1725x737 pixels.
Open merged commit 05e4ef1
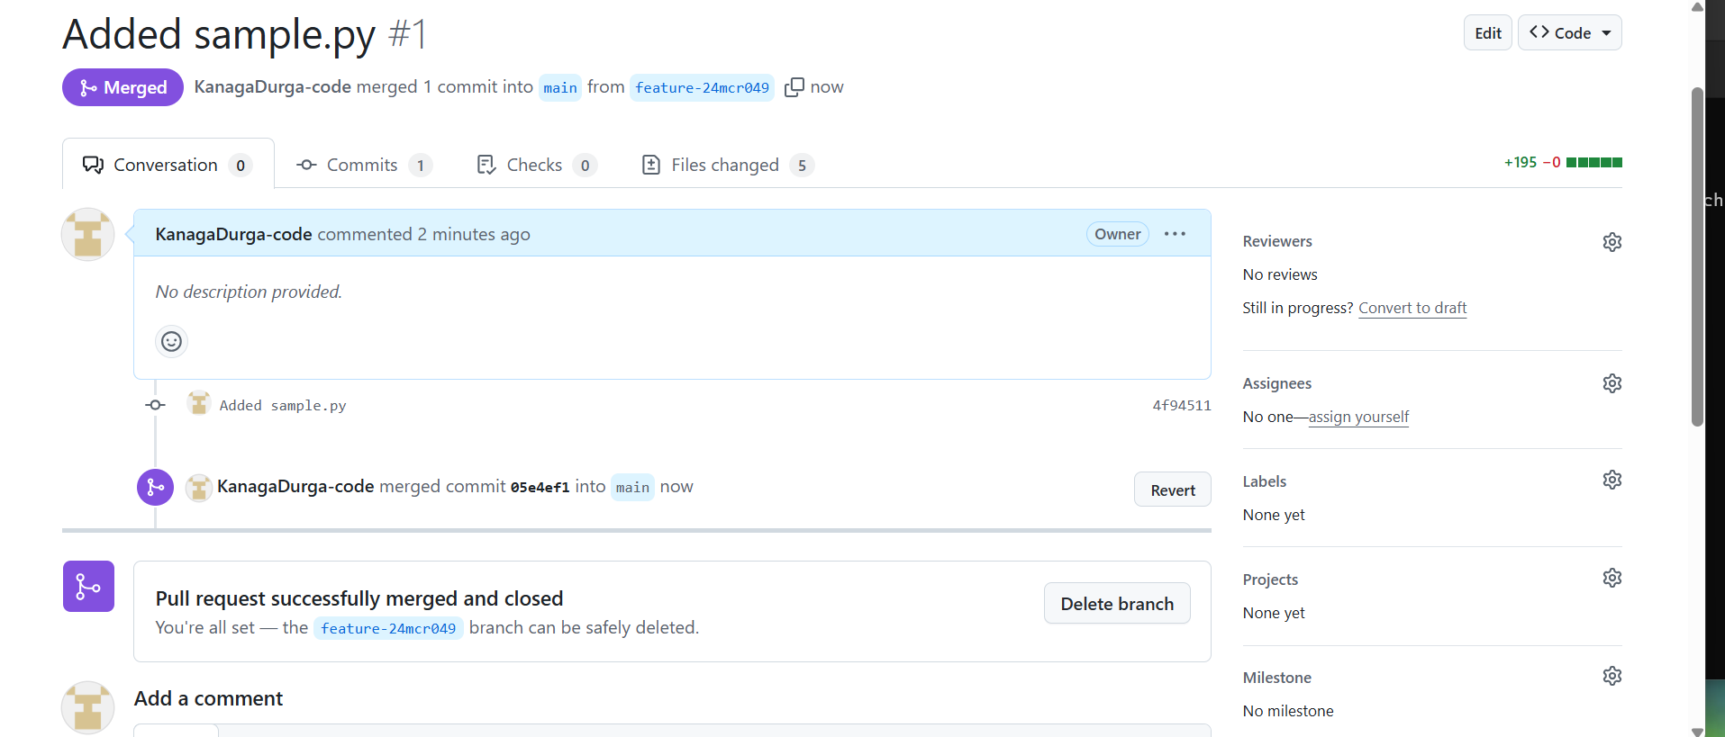(540, 487)
